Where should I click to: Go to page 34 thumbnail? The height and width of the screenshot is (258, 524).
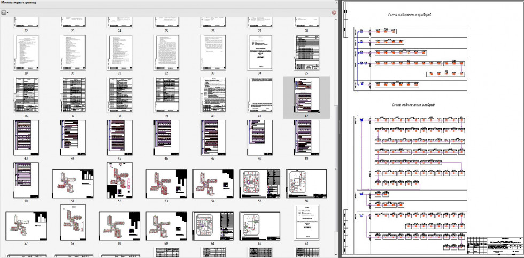click(x=259, y=52)
